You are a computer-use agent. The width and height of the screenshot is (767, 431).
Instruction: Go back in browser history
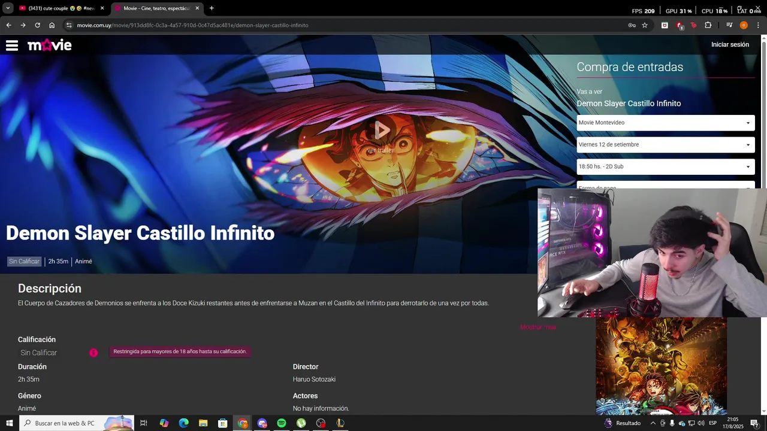8,25
